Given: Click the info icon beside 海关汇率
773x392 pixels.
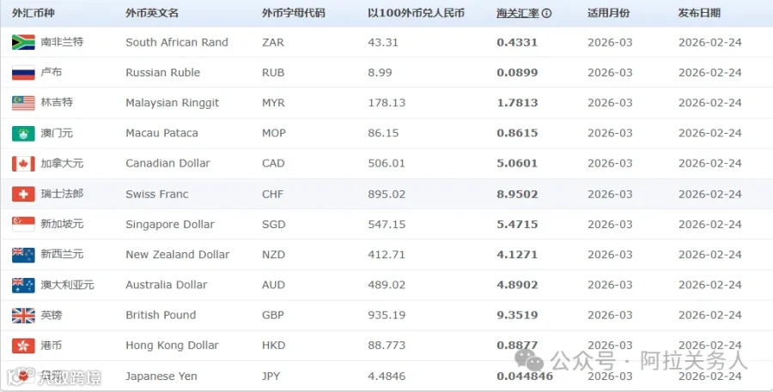Looking at the screenshot, I should pos(546,14).
